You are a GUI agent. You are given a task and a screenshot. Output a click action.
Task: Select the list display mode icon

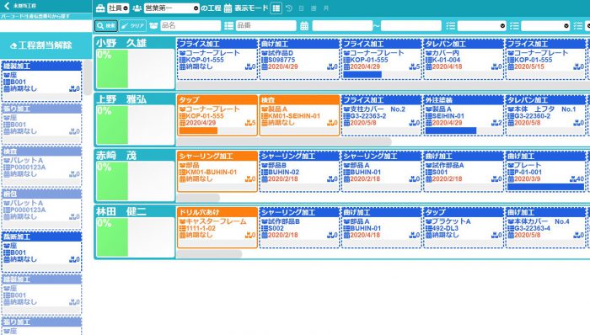click(276, 8)
